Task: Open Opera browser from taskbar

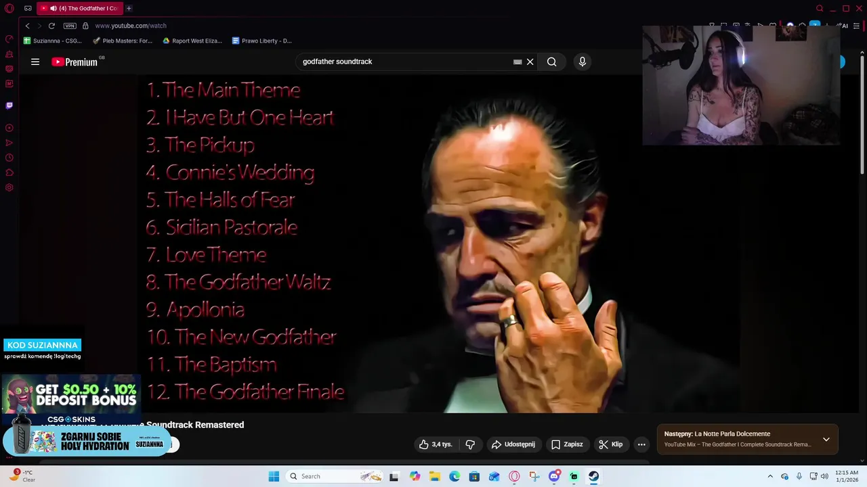Action: point(514,476)
